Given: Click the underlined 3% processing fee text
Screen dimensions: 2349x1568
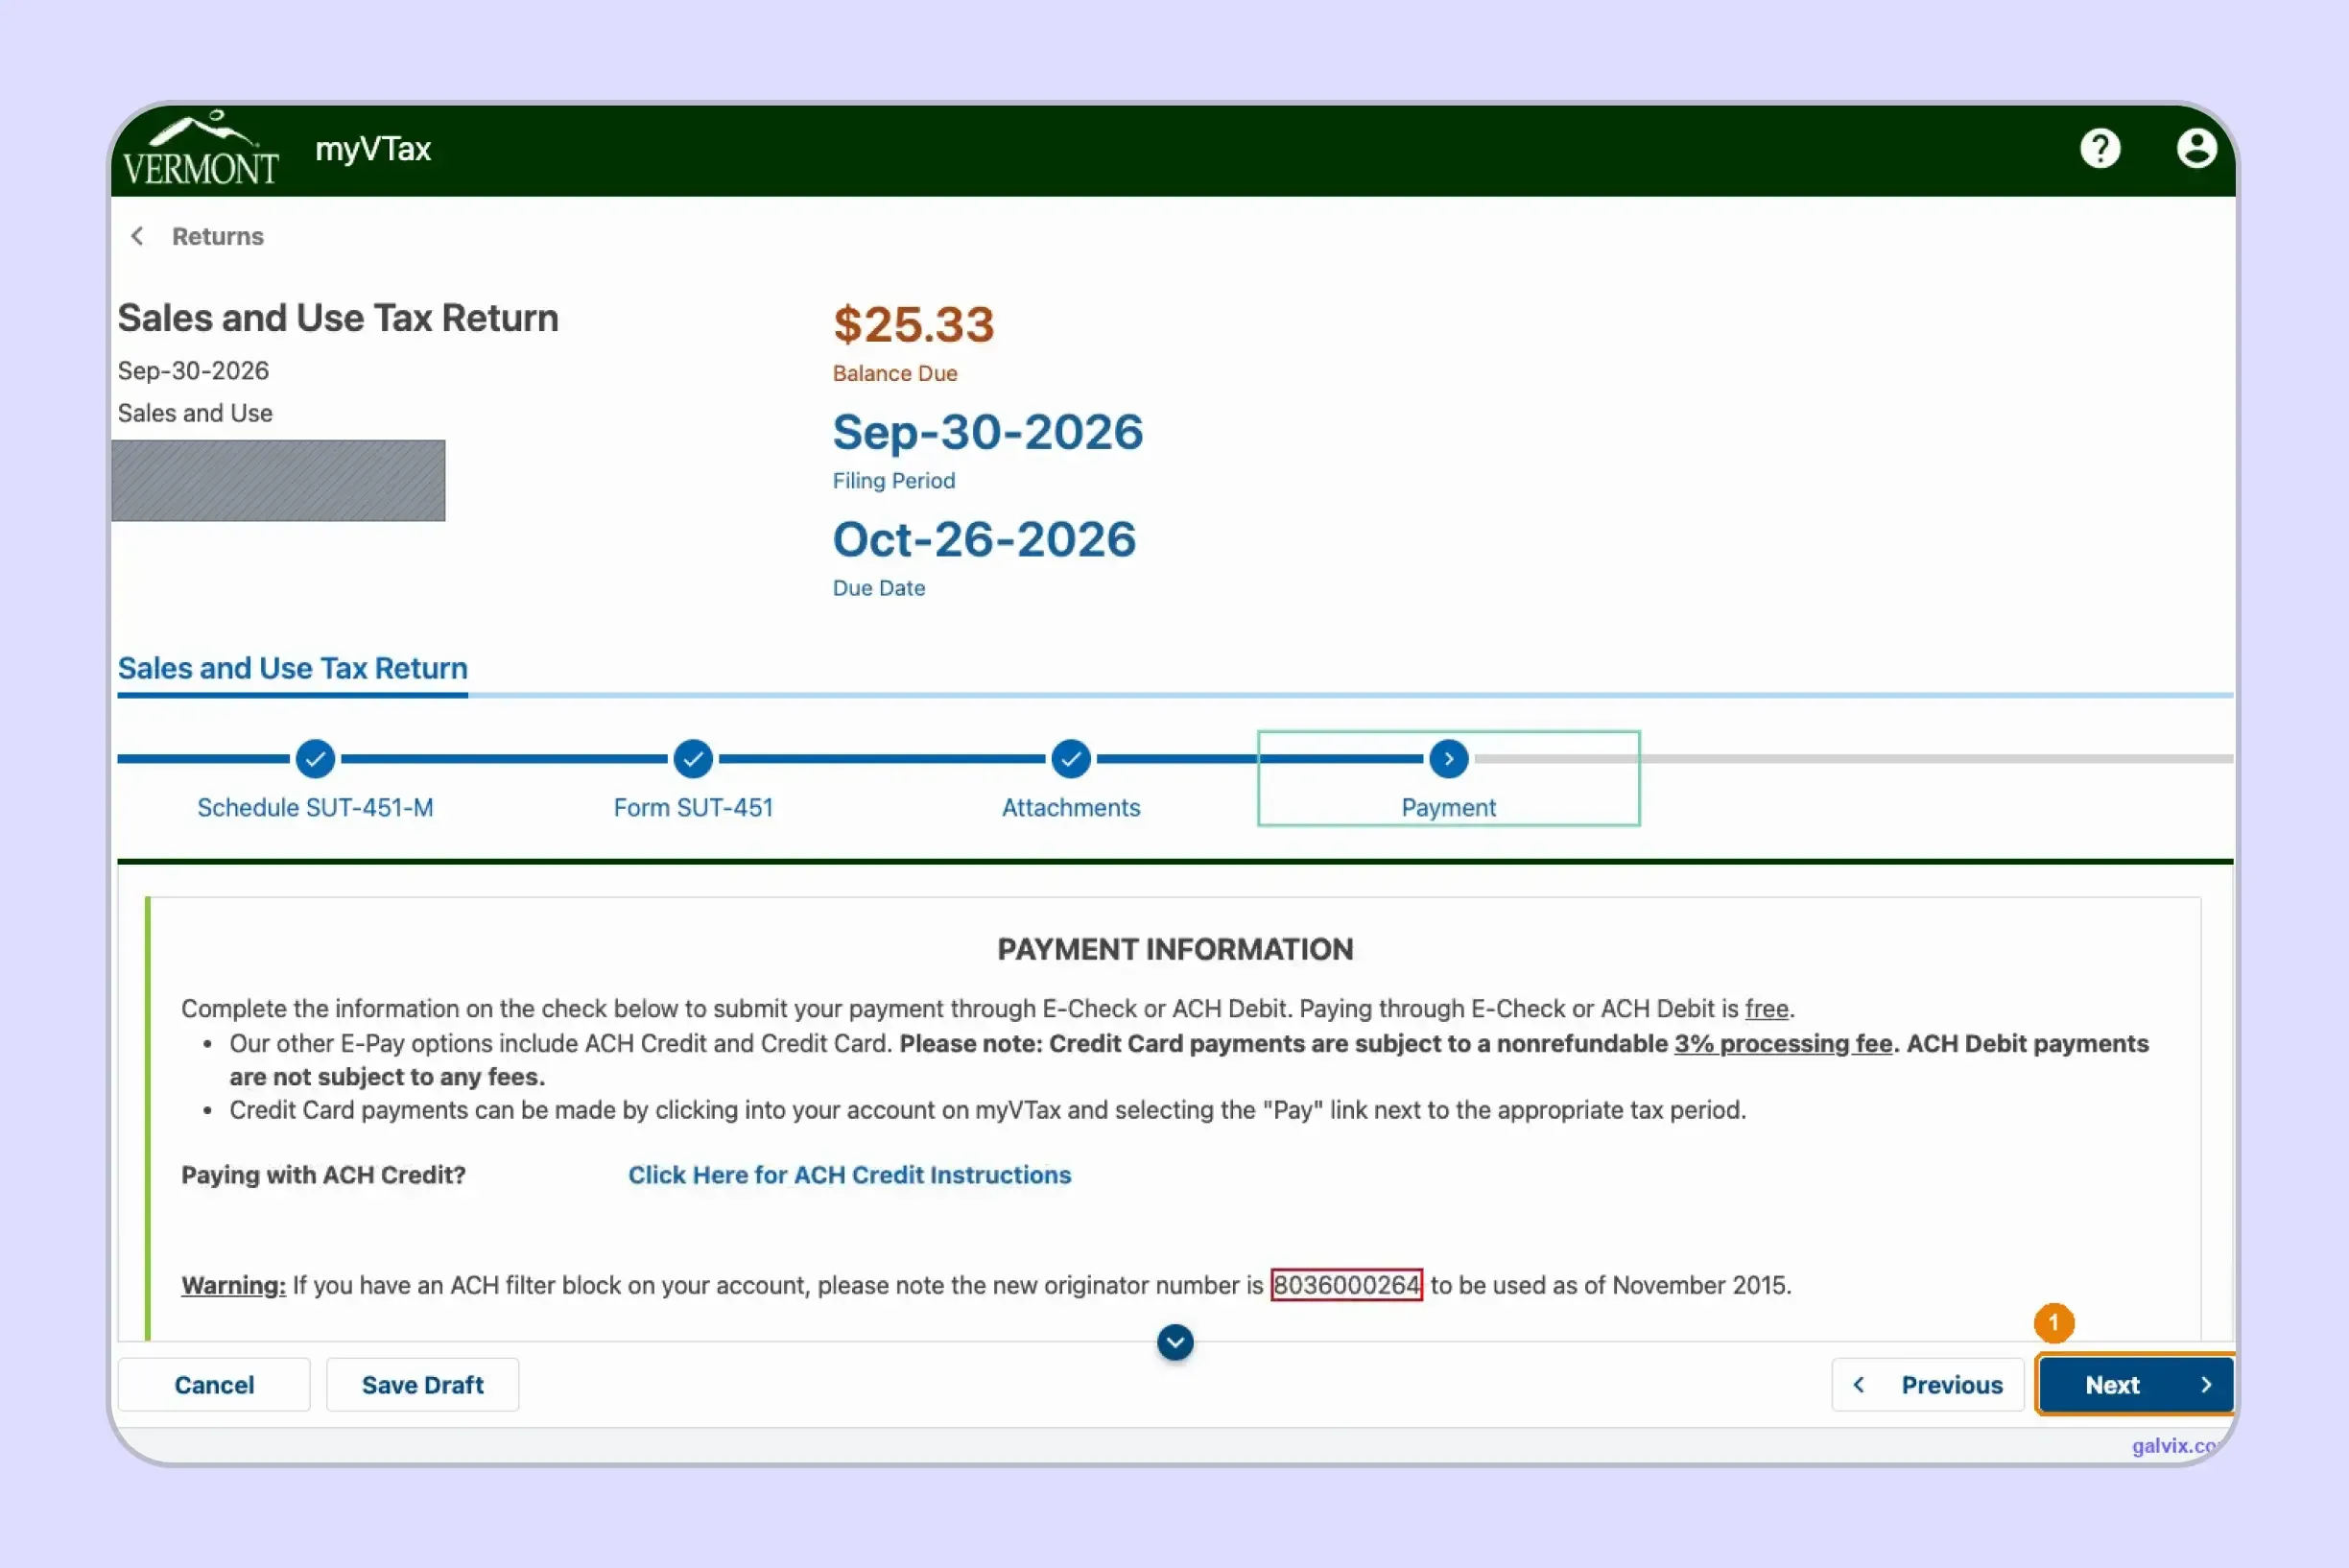Looking at the screenshot, I should coord(1783,1043).
